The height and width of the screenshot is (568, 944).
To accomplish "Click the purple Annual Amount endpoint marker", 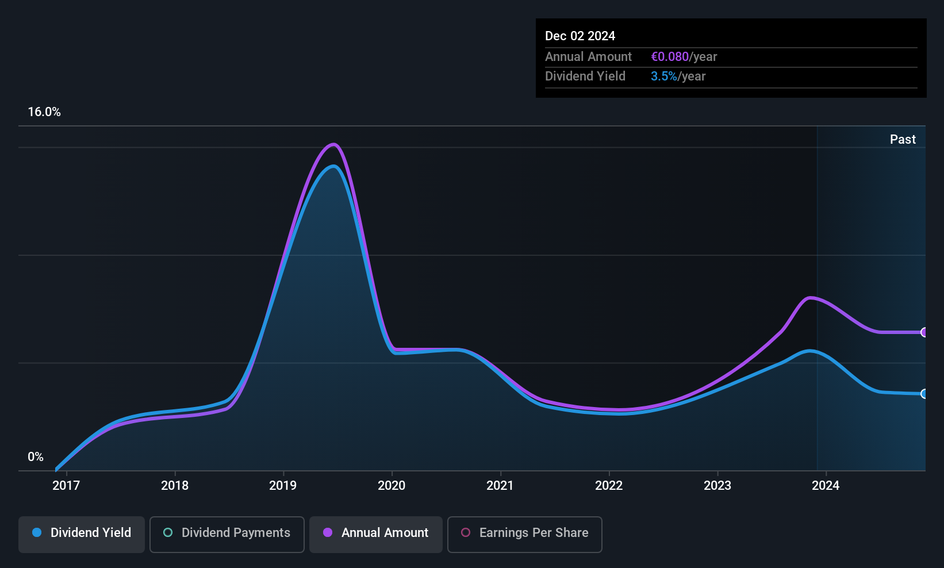I will pos(924,332).
